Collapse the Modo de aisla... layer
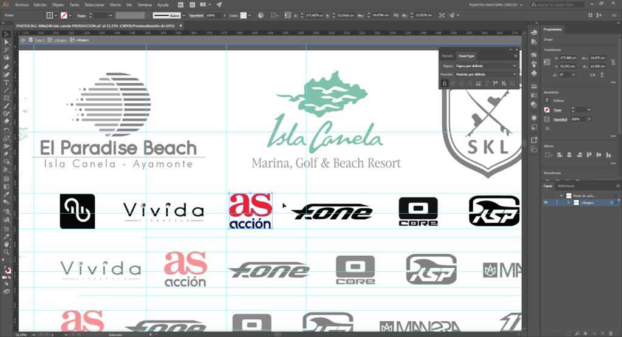The image size is (622, 337). coord(561,196)
